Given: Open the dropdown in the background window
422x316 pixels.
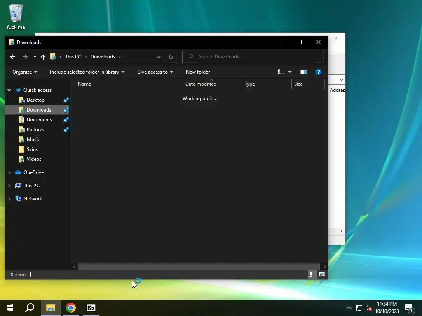Looking at the screenshot, I should point(341,80).
